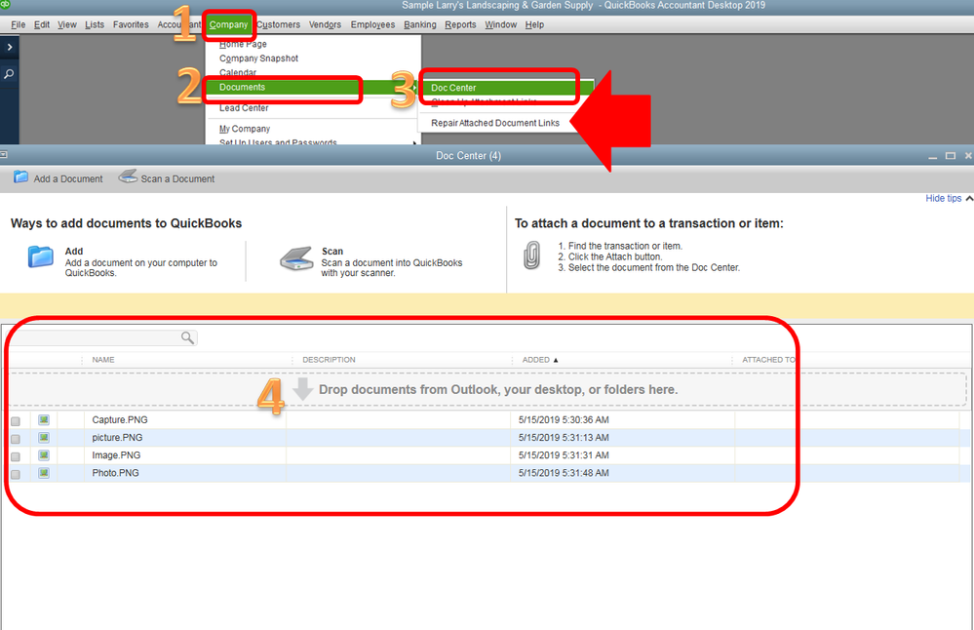Sort by the ATTACHED TO column header
The height and width of the screenshot is (630, 974).
coord(768,360)
